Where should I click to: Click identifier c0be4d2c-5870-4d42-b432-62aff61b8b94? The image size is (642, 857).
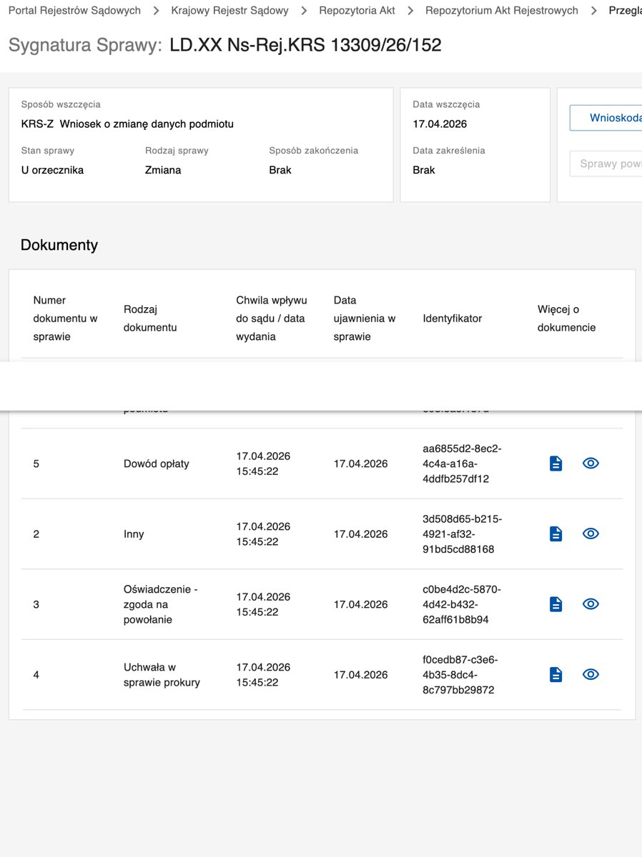[x=463, y=604]
